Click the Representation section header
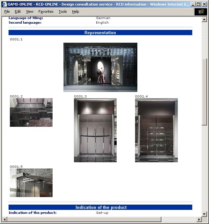This screenshot has width=209, height=224. point(100,33)
